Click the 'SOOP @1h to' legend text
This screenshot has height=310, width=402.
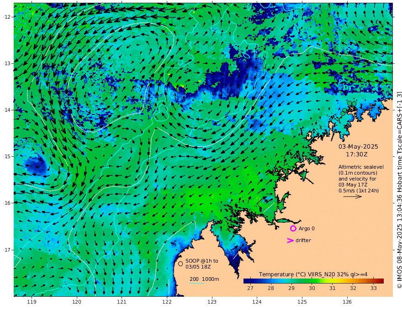(x=202, y=261)
